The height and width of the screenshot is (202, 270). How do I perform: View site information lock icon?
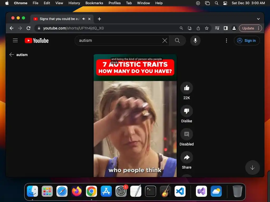39,28
